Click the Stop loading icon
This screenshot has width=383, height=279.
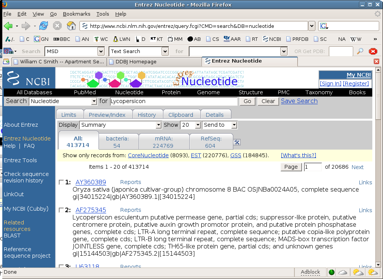[x=57, y=26]
